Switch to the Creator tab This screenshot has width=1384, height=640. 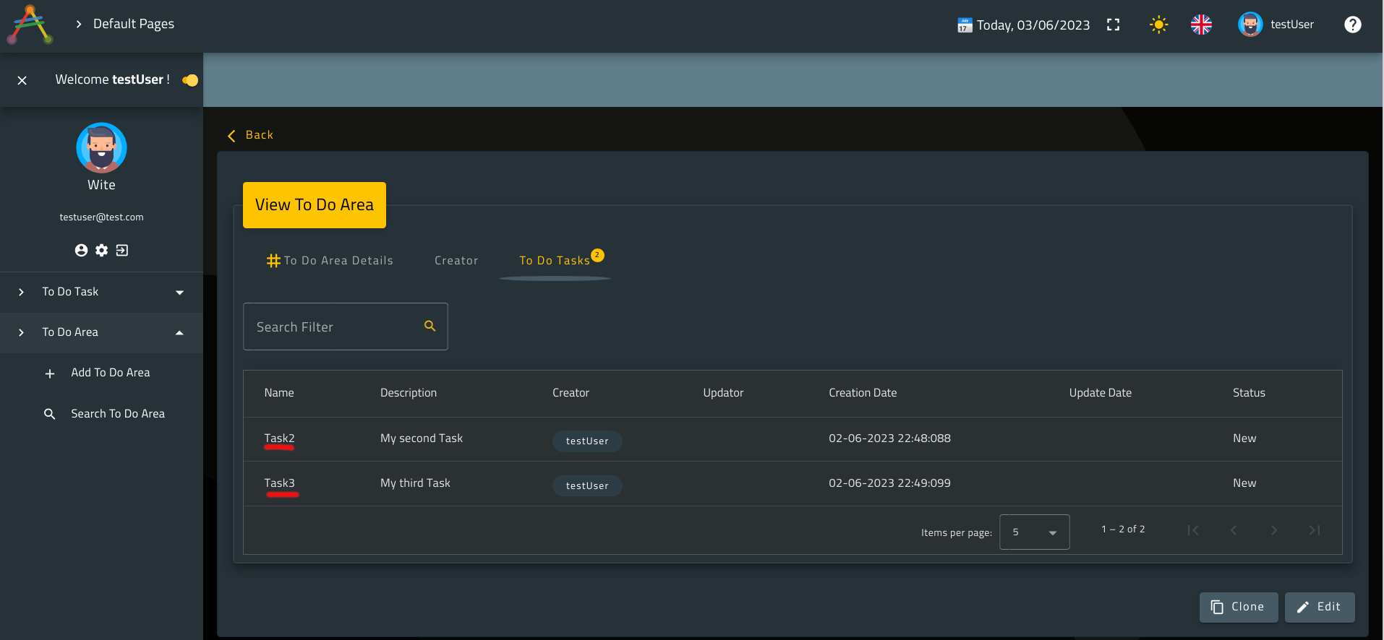tap(456, 261)
